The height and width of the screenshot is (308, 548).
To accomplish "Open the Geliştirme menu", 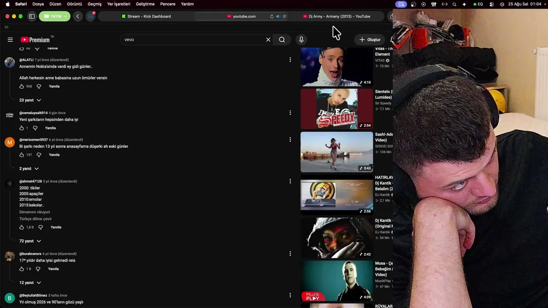I will pyautogui.click(x=145, y=4).
